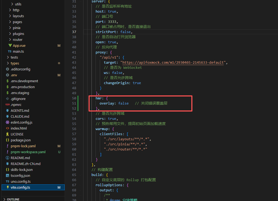Click the port 3333 value
The image size is (278, 201).
point(112,21)
